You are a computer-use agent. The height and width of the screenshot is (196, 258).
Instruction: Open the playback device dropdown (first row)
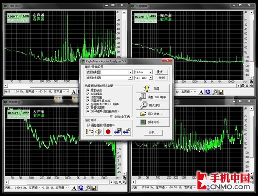pos(130,72)
